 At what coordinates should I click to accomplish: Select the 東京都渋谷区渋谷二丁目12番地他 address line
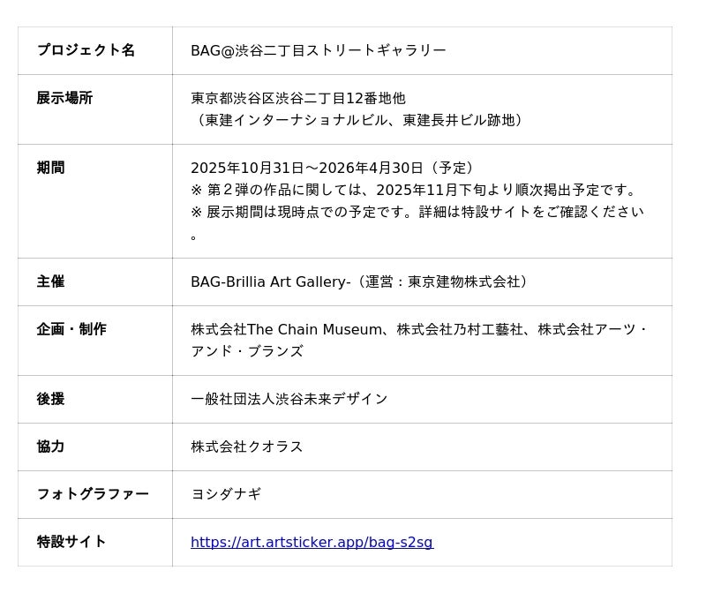click(298, 98)
